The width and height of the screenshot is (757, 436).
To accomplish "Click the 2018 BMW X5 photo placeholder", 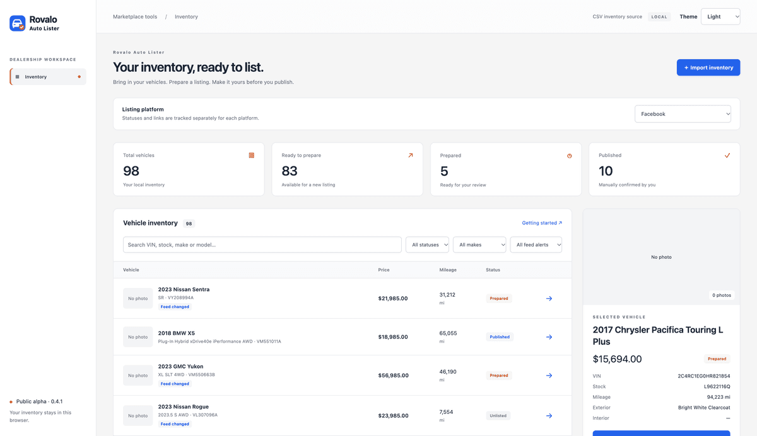I will [138, 337].
